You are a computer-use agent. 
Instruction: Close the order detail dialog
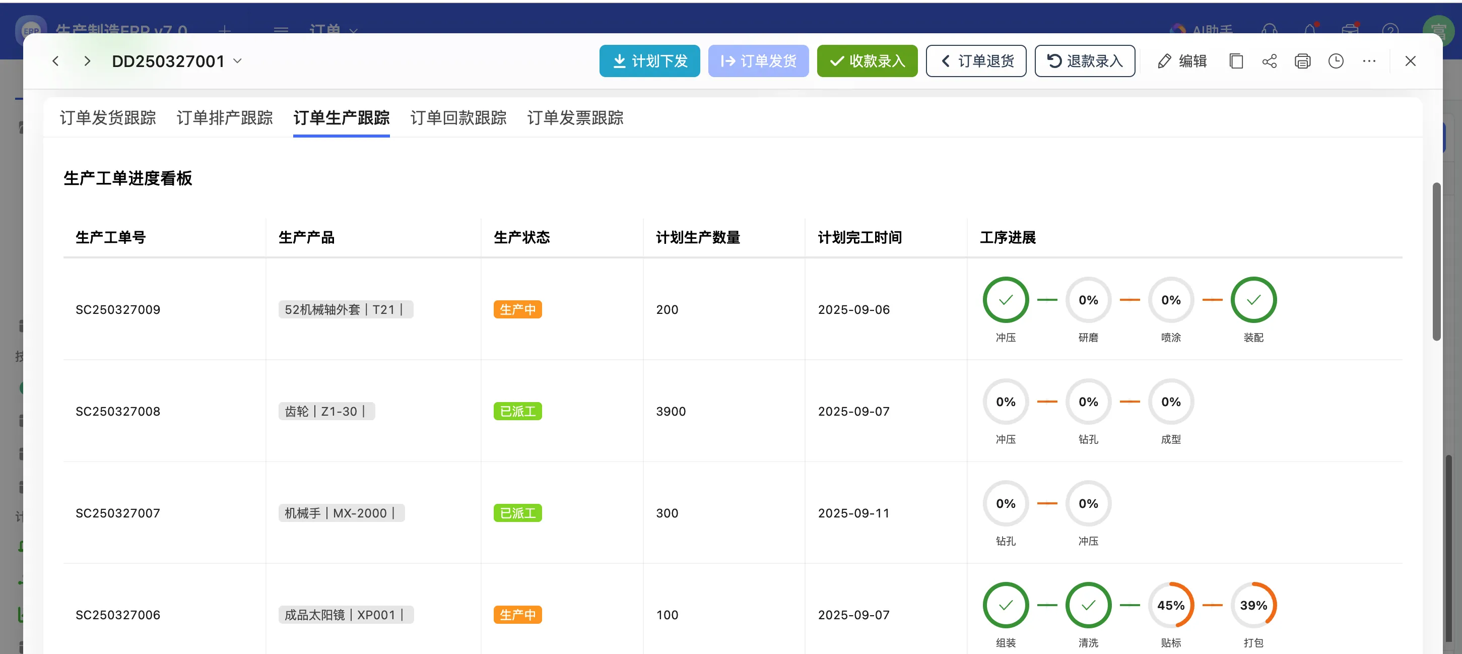(1410, 61)
